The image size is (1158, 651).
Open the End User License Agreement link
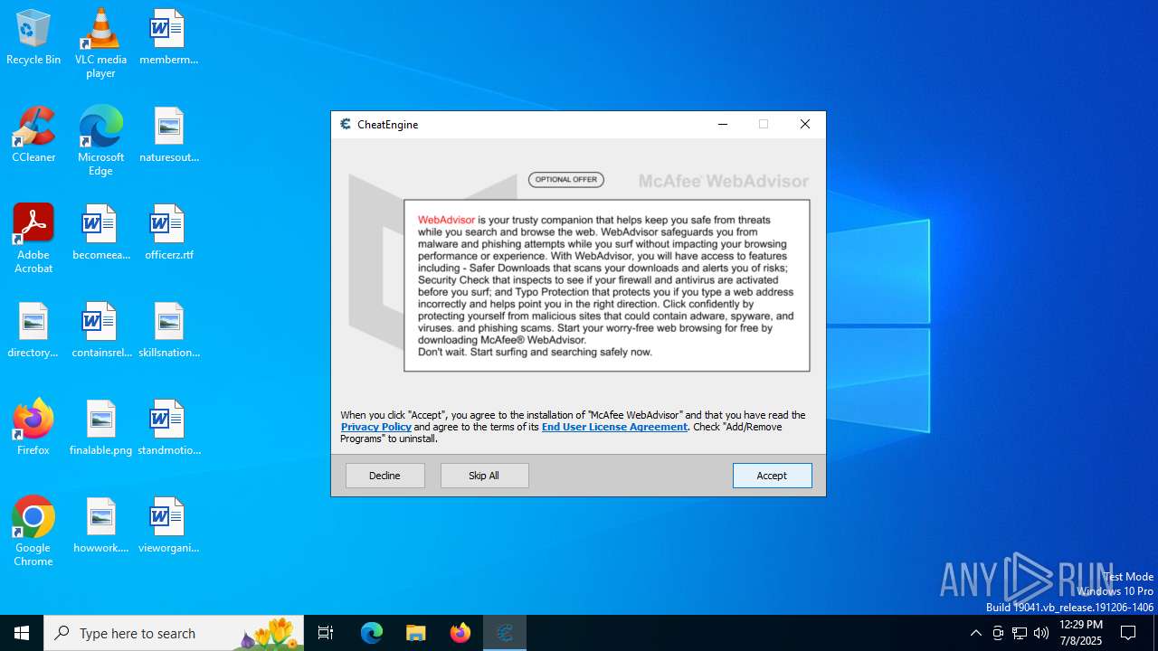[x=614, y=427]
